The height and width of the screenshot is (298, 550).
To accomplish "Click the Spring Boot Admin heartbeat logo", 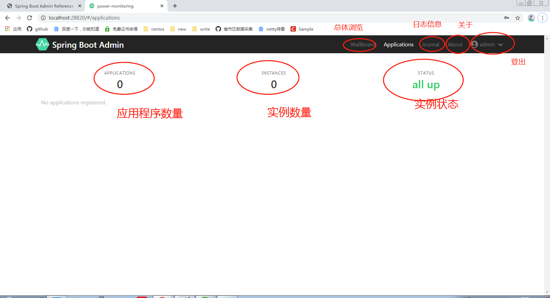I will (42, 44).
